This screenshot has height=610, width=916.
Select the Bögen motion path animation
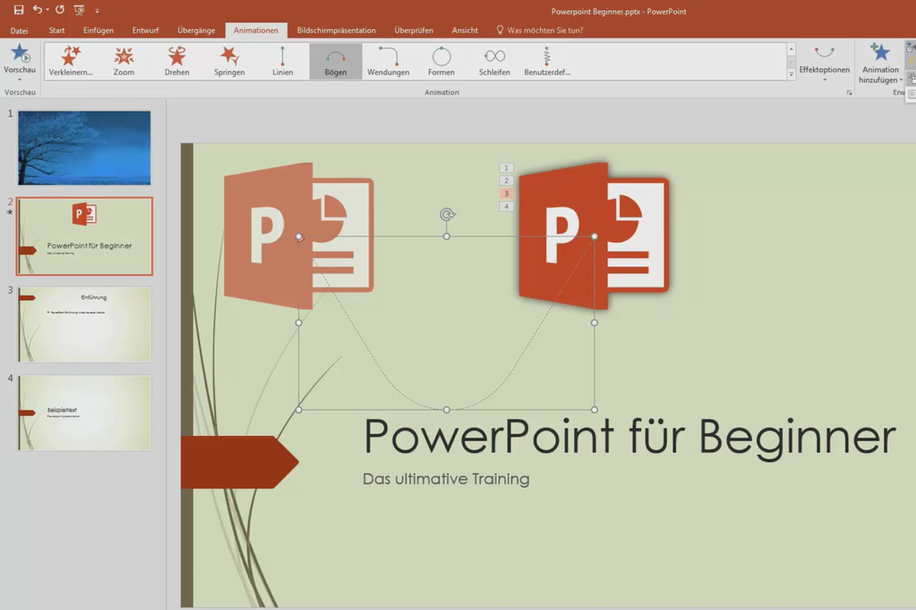coord(336,61)
